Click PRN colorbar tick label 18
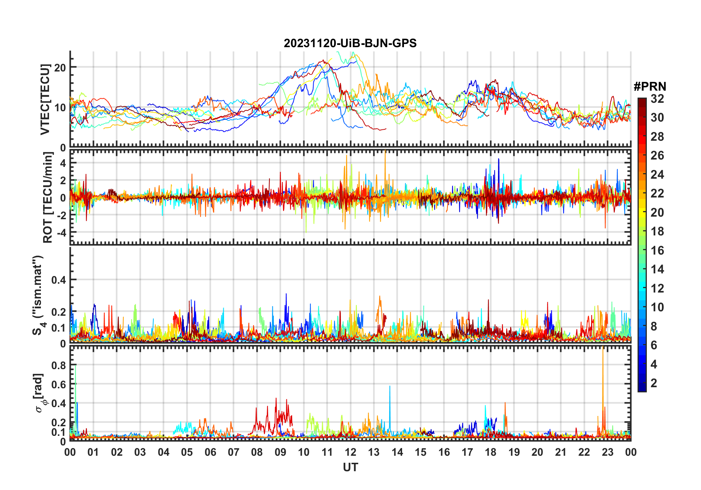Image resolution: width=701 pixels, height=490 pixels. pyautogui.click(x=657, y=231)
